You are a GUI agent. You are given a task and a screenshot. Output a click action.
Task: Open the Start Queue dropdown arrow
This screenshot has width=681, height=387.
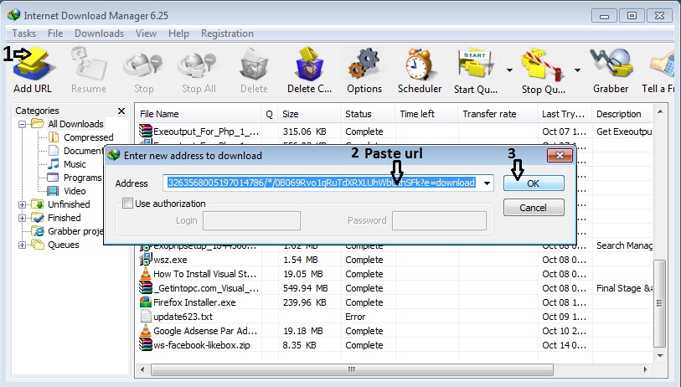[509, 70]
